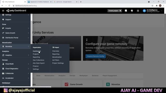
Task: Expand the Cloud Diagnostics chevron
Action: pos(28,69)
